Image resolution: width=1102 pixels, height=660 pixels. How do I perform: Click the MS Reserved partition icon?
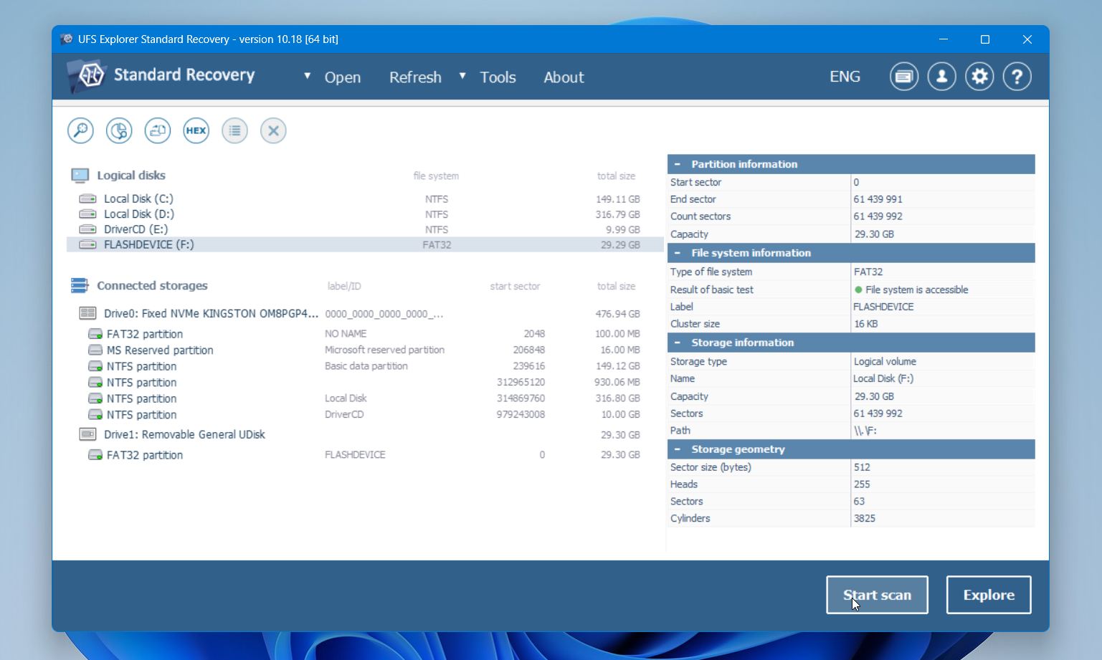coord(95,350)
